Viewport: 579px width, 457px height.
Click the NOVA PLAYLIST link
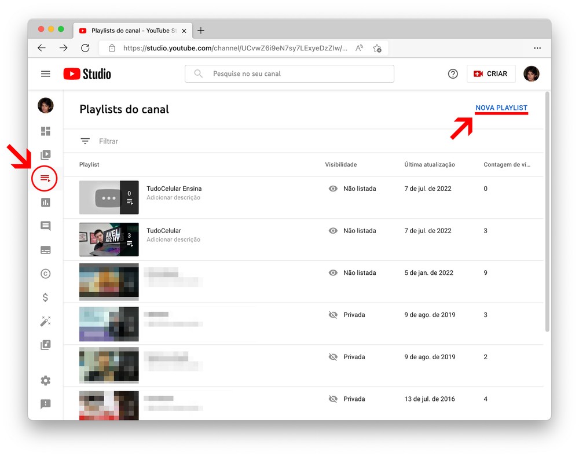tap(501, 108)
